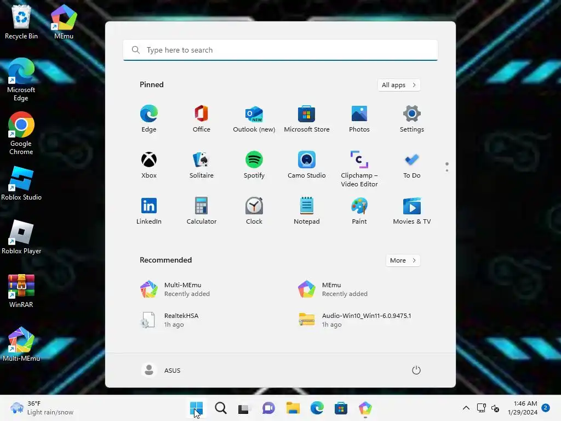Click the muted volume tray icon
Screen dimensions: 561x421
coord(495,408)
